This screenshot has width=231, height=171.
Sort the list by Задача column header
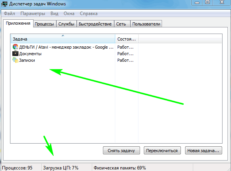point(63,39)
